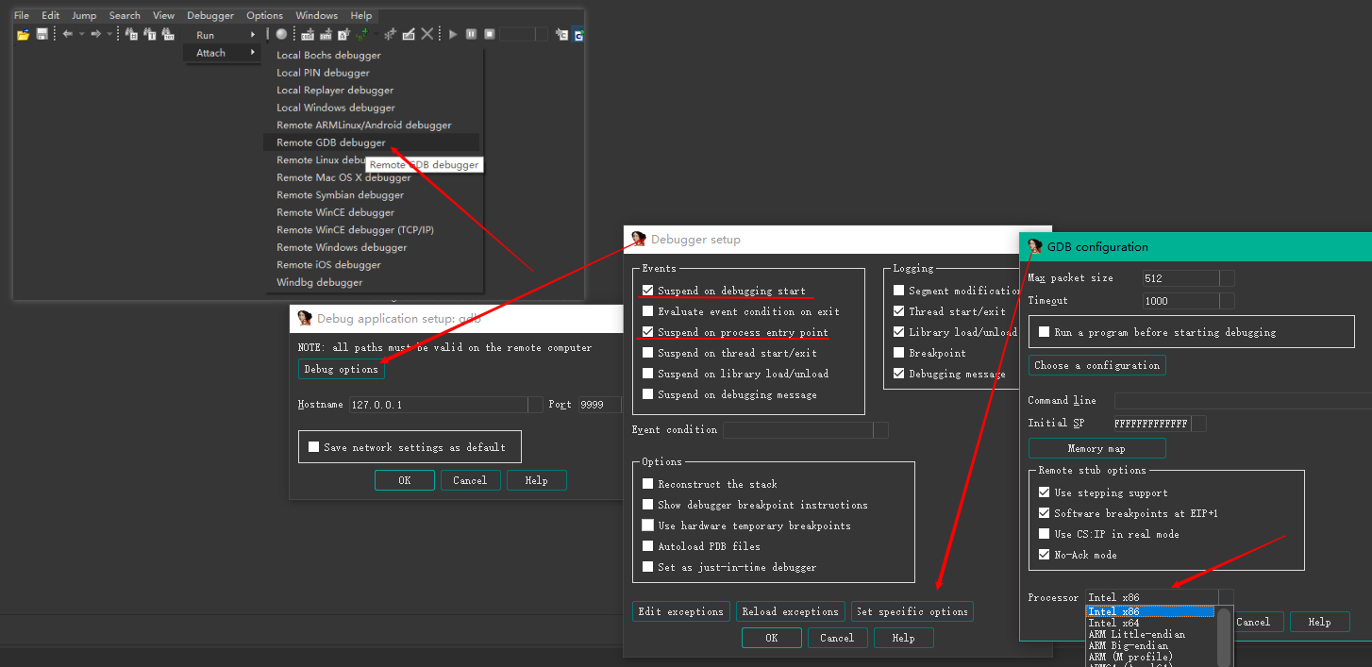Choose Remote GDB debugger menu entry
Image resolution: width=1372 pixels, height=667 pixels.
pyautogui.click(x=331, y=142)
